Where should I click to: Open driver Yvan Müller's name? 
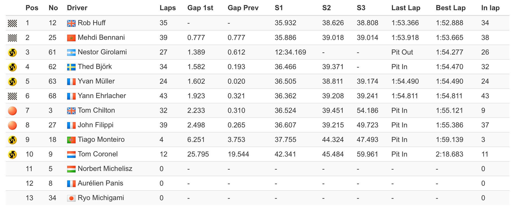[x=96, y=81]
